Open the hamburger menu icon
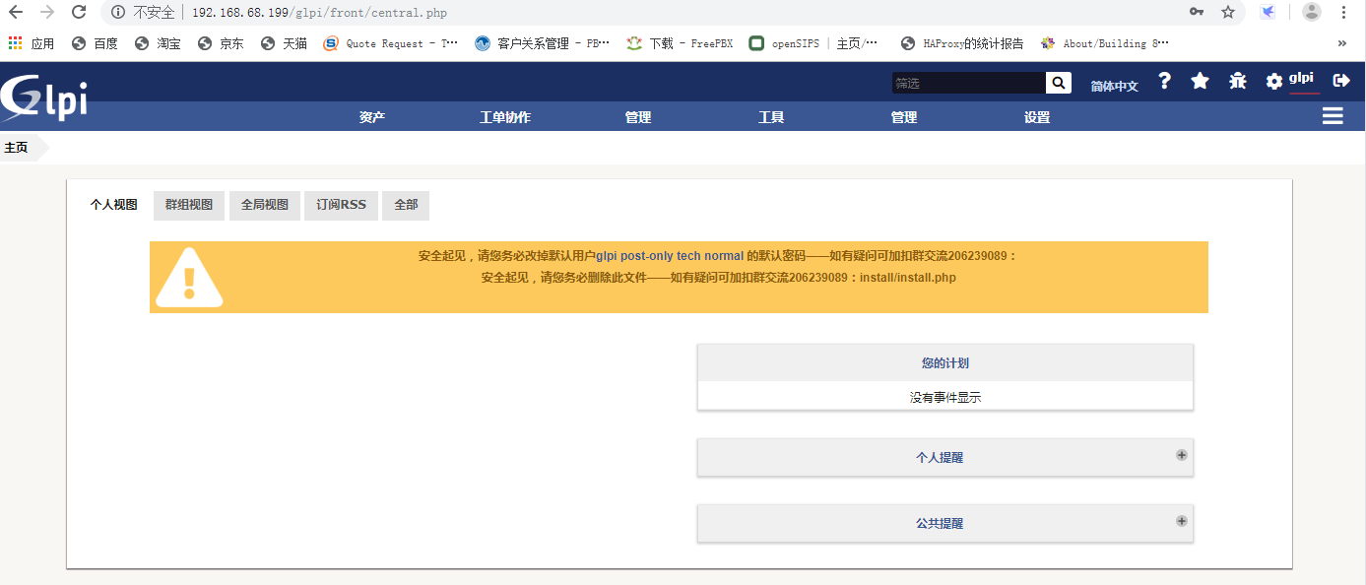 pyautogui.click(x=1333, y=116)
